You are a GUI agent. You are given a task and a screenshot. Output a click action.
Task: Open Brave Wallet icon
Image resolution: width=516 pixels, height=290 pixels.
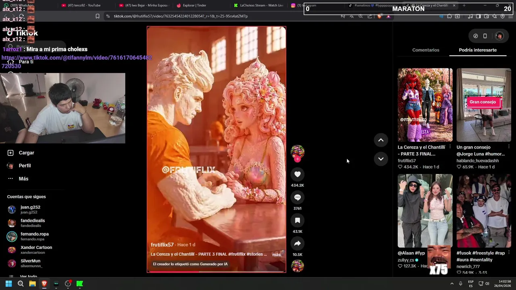pyautogui.click(x=487, y=16)
